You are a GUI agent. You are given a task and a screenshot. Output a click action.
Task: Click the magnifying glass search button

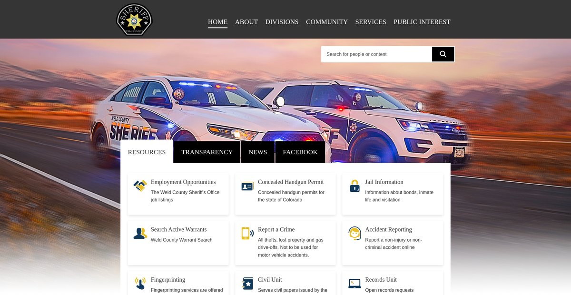[443, 54]
